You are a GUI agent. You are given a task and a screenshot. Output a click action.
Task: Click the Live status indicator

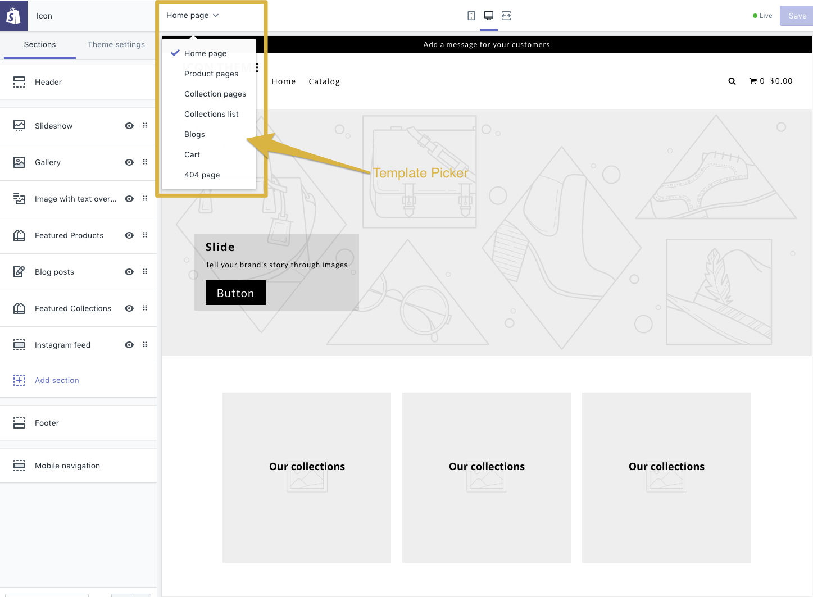coord(762,15)
